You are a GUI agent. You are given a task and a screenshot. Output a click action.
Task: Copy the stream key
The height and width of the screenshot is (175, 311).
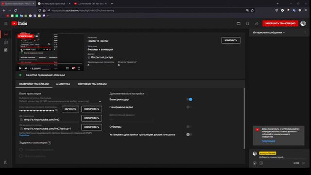pyautogui.click(x=92, y=109)
